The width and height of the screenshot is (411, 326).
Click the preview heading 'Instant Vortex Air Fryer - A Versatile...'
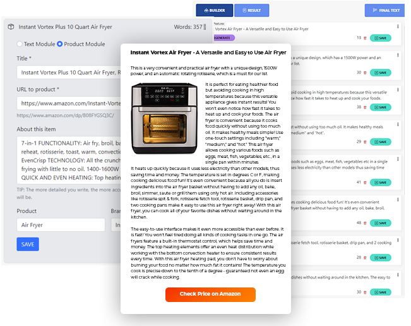click(208, 52)
